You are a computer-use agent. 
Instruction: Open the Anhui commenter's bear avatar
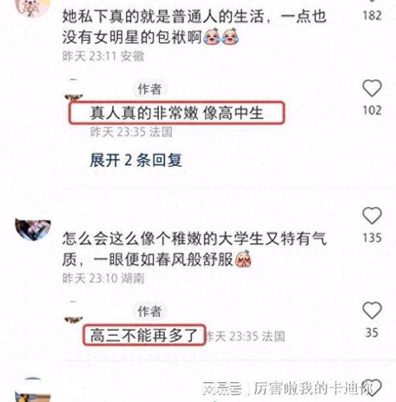pos(32,8)
